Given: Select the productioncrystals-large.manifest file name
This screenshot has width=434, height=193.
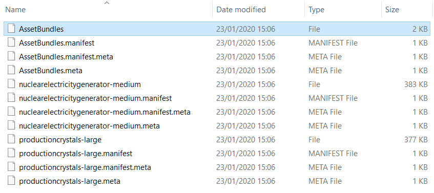Looking at the screenshot, I should (x=75, y=154).
